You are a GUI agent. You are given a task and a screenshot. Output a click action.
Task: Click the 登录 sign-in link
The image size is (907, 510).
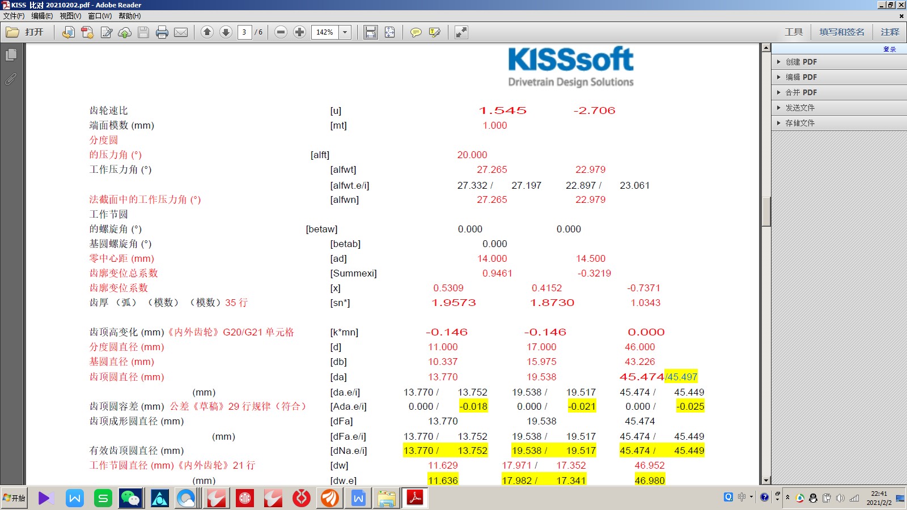pos(889,49)
